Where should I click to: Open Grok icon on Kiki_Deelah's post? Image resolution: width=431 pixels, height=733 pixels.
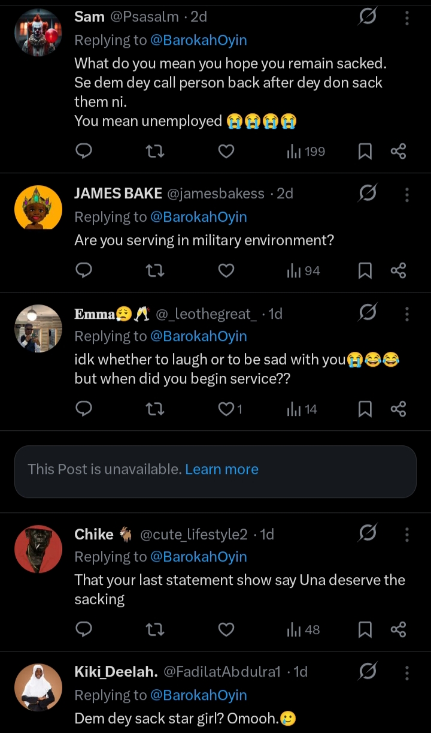coord(367,672)
